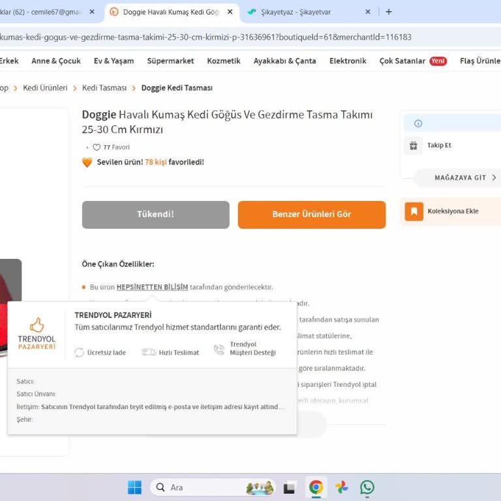Click the 78 kişi favoriledi text
The height and width of the screenshot is (501, 501).
(174, 162)
